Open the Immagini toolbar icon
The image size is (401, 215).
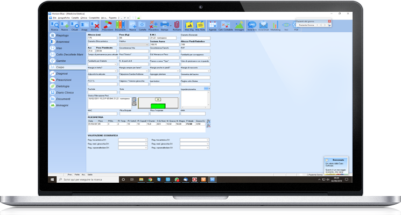239,26
